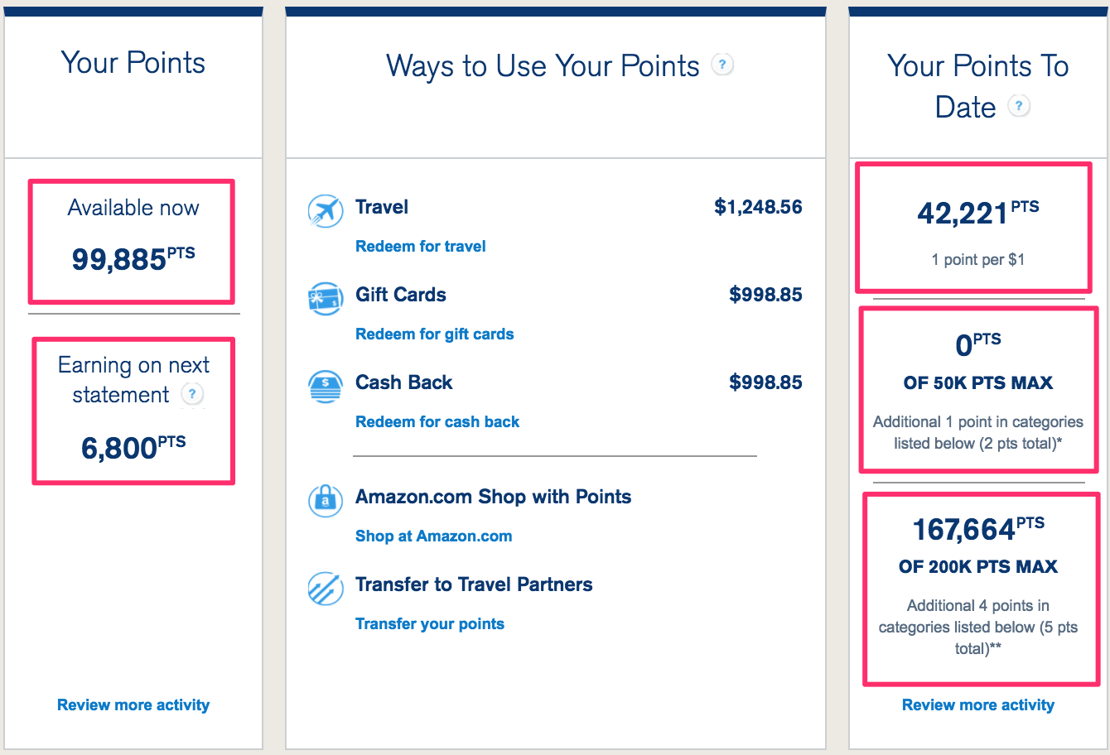The width and height of the screenshot is (1110, 755).
Task: Click the Travel value $1,248.56
Action: (x=758, y=207)
